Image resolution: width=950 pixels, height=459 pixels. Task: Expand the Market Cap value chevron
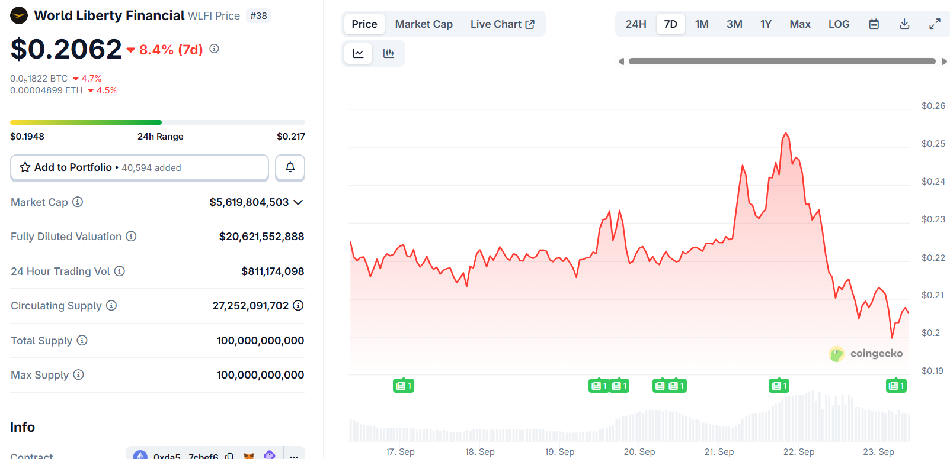[298, 202]
